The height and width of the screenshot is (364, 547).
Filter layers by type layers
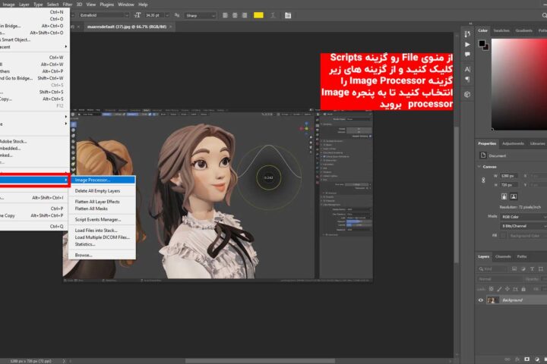tap(532, 269)
